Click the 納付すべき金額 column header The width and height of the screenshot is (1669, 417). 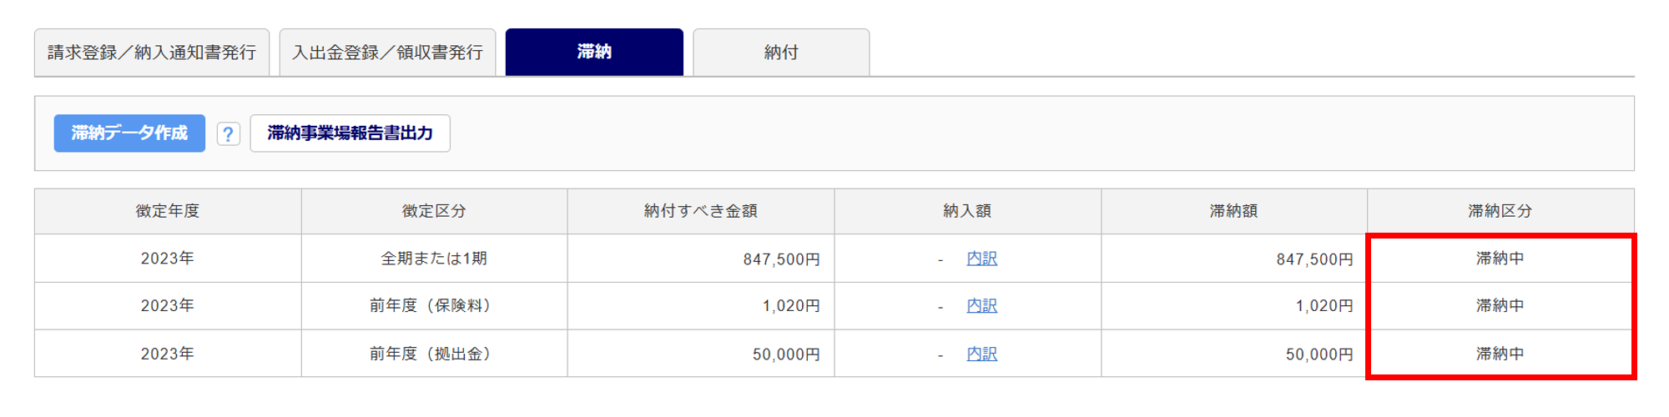point(700,211)
